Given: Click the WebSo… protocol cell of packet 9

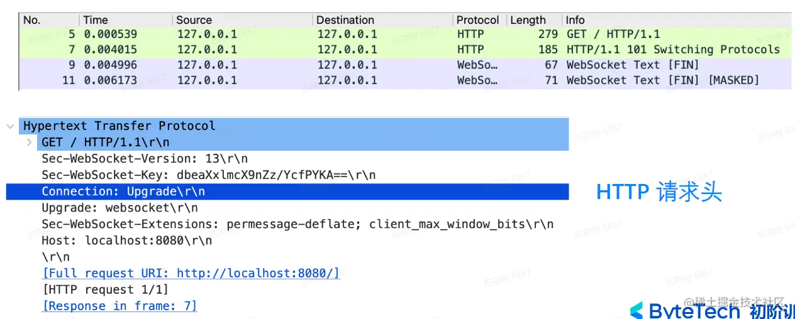Looking at the screenshot, I should coord(477,65).
